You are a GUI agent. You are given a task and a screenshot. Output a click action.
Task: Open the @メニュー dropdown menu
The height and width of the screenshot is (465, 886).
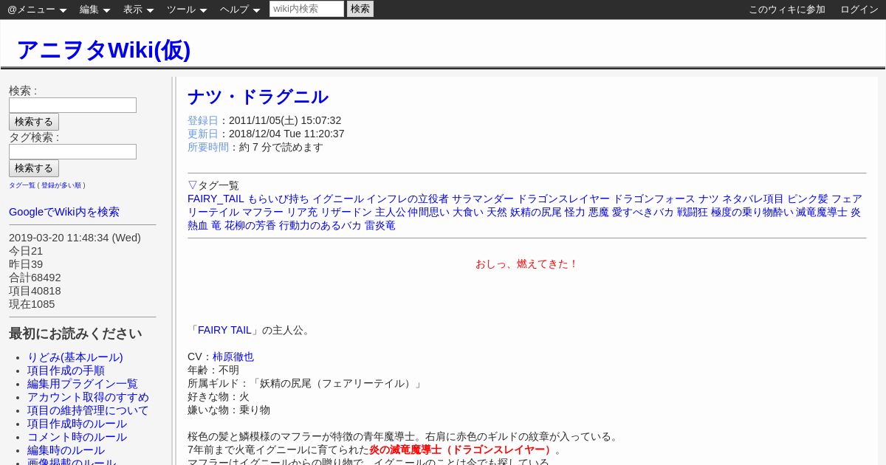pos(37,10)
